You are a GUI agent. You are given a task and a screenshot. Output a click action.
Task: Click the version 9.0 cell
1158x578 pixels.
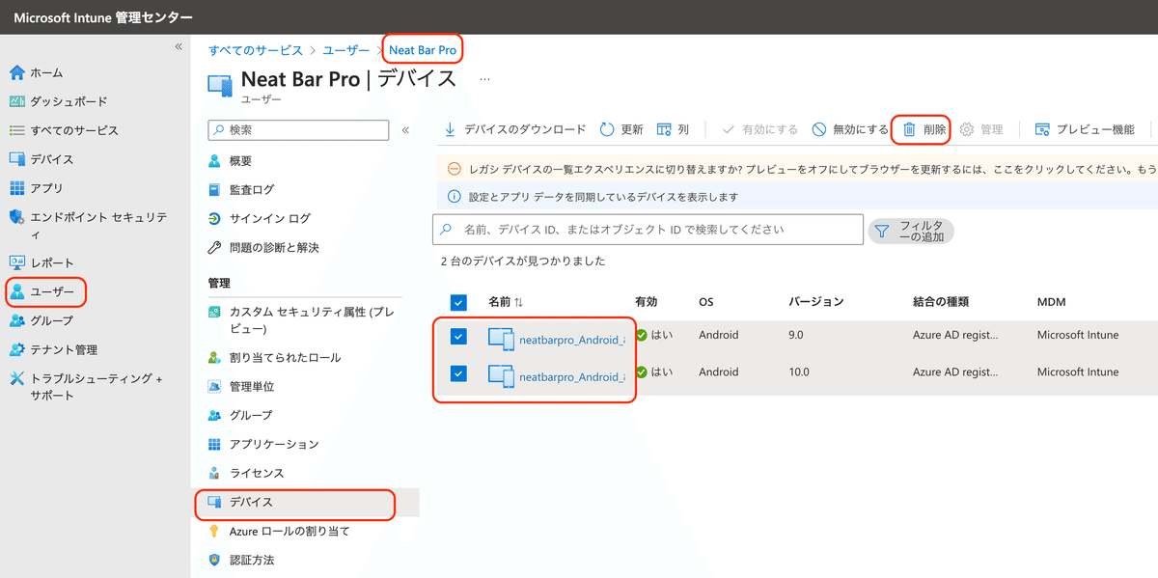tap(797, 335)
